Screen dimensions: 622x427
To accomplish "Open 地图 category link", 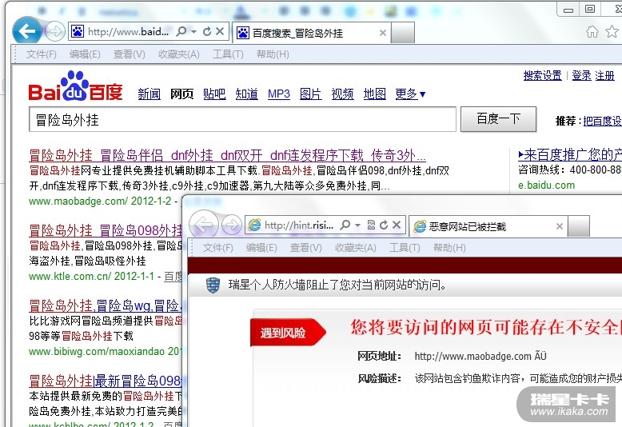I will (x=374, y=94).
